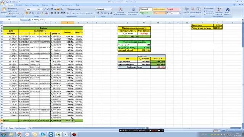
Task: Increase the cell indent
Action: pyautogui.click(x=64, y=13)
